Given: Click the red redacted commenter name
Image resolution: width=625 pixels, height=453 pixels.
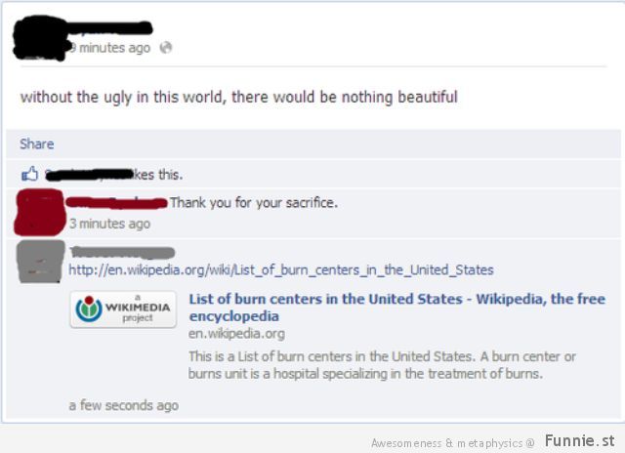Looking at the screenshot, I should point(116,202).
